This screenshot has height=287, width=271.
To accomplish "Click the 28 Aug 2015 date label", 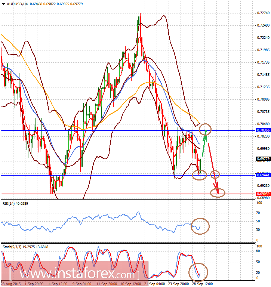I will coord(10,284).
